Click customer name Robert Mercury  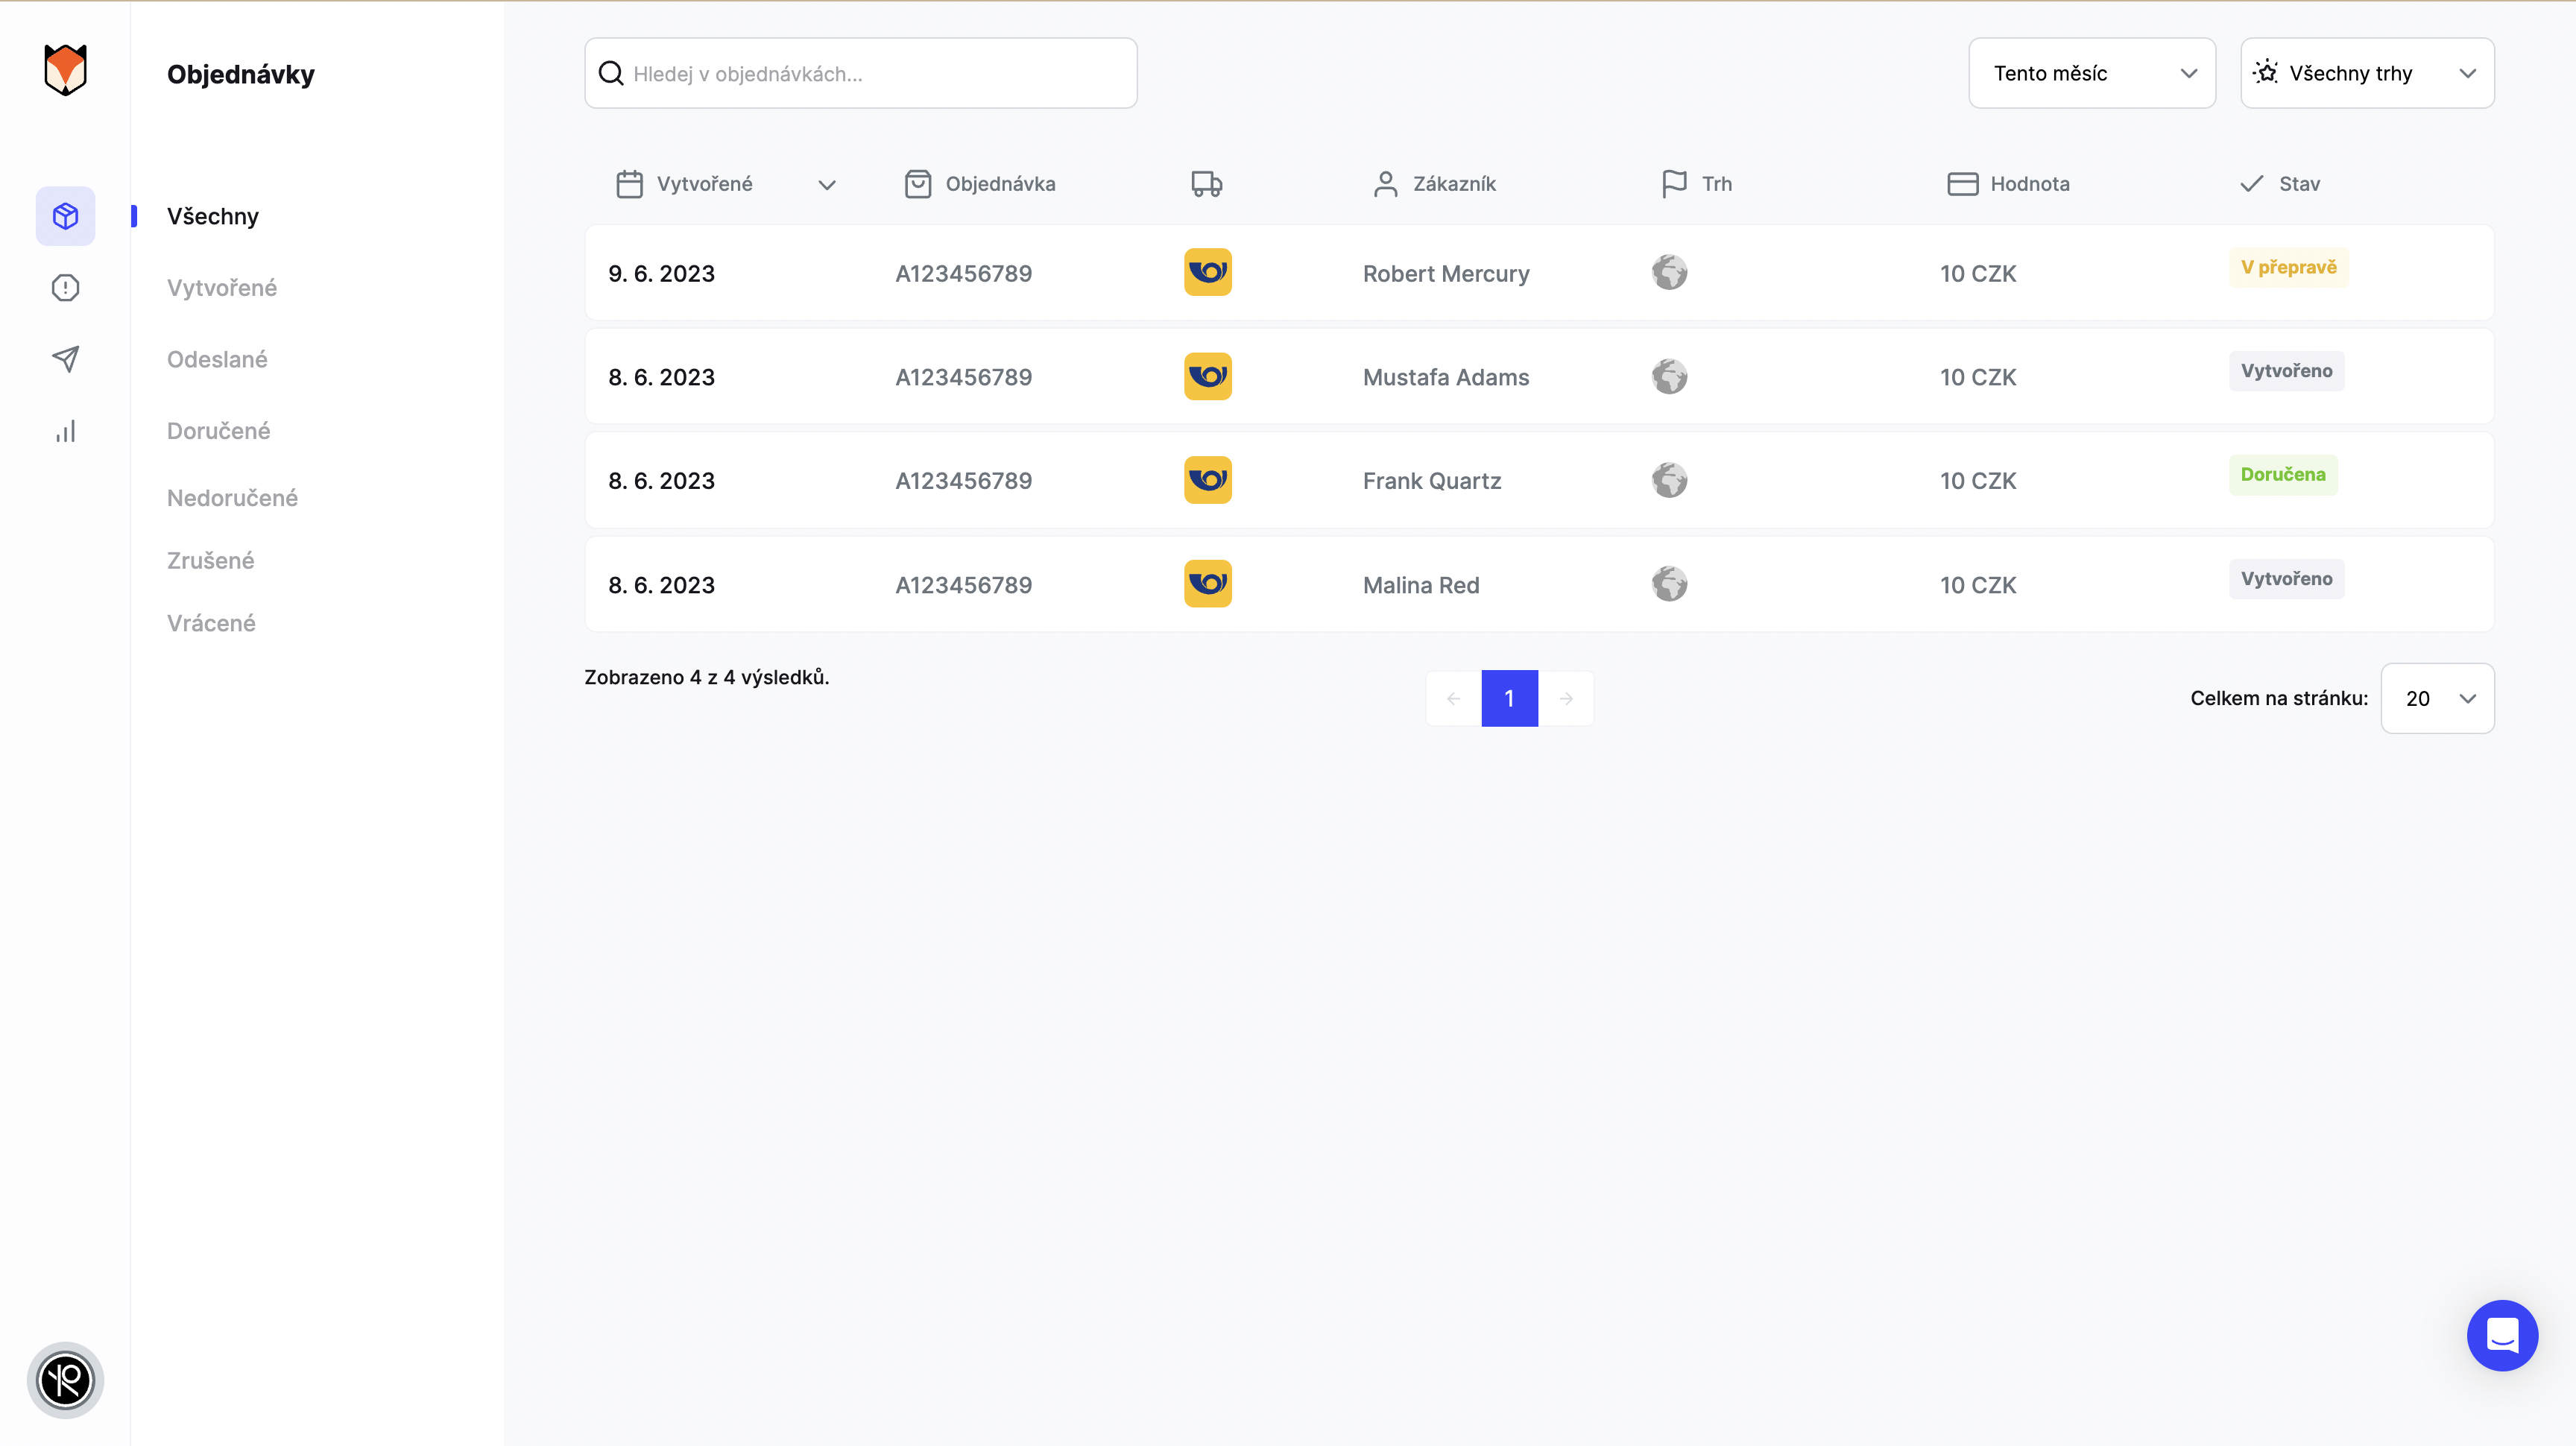tap(1446, 274)
